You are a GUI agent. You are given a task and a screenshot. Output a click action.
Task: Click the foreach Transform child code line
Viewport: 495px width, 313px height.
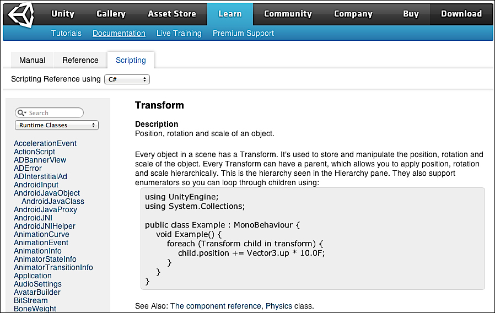(x=245, y=244)
